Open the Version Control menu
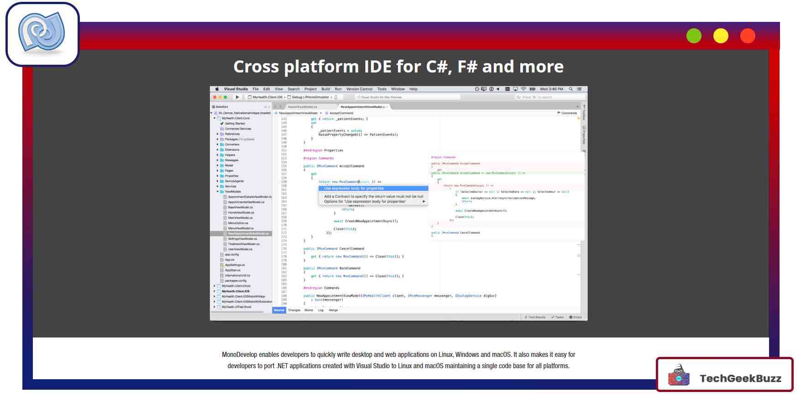The height and width of the screenshot is (397, 801). tap(359, 89)
